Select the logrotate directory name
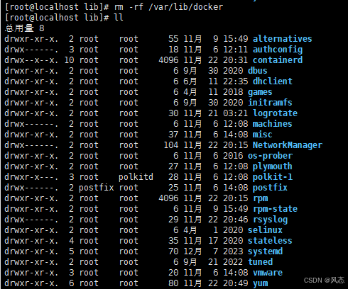 (x=275, y=113)
